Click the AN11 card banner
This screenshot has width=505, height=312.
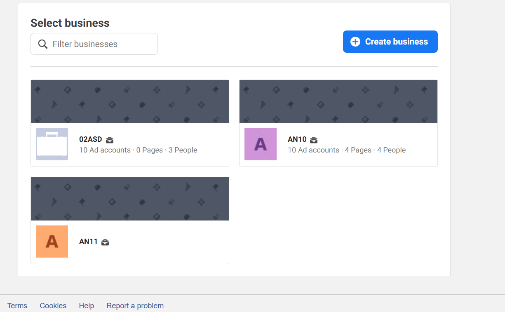(130, 199)
